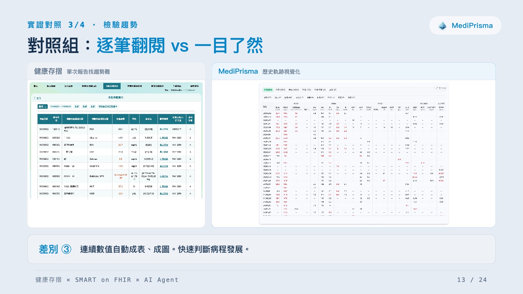Click the 4.01 Albumin result value
This screenshot has width=523, height=294.
(121, 138)
